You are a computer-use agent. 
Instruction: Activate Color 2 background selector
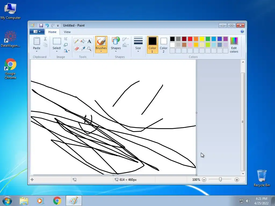coord(164,45)
